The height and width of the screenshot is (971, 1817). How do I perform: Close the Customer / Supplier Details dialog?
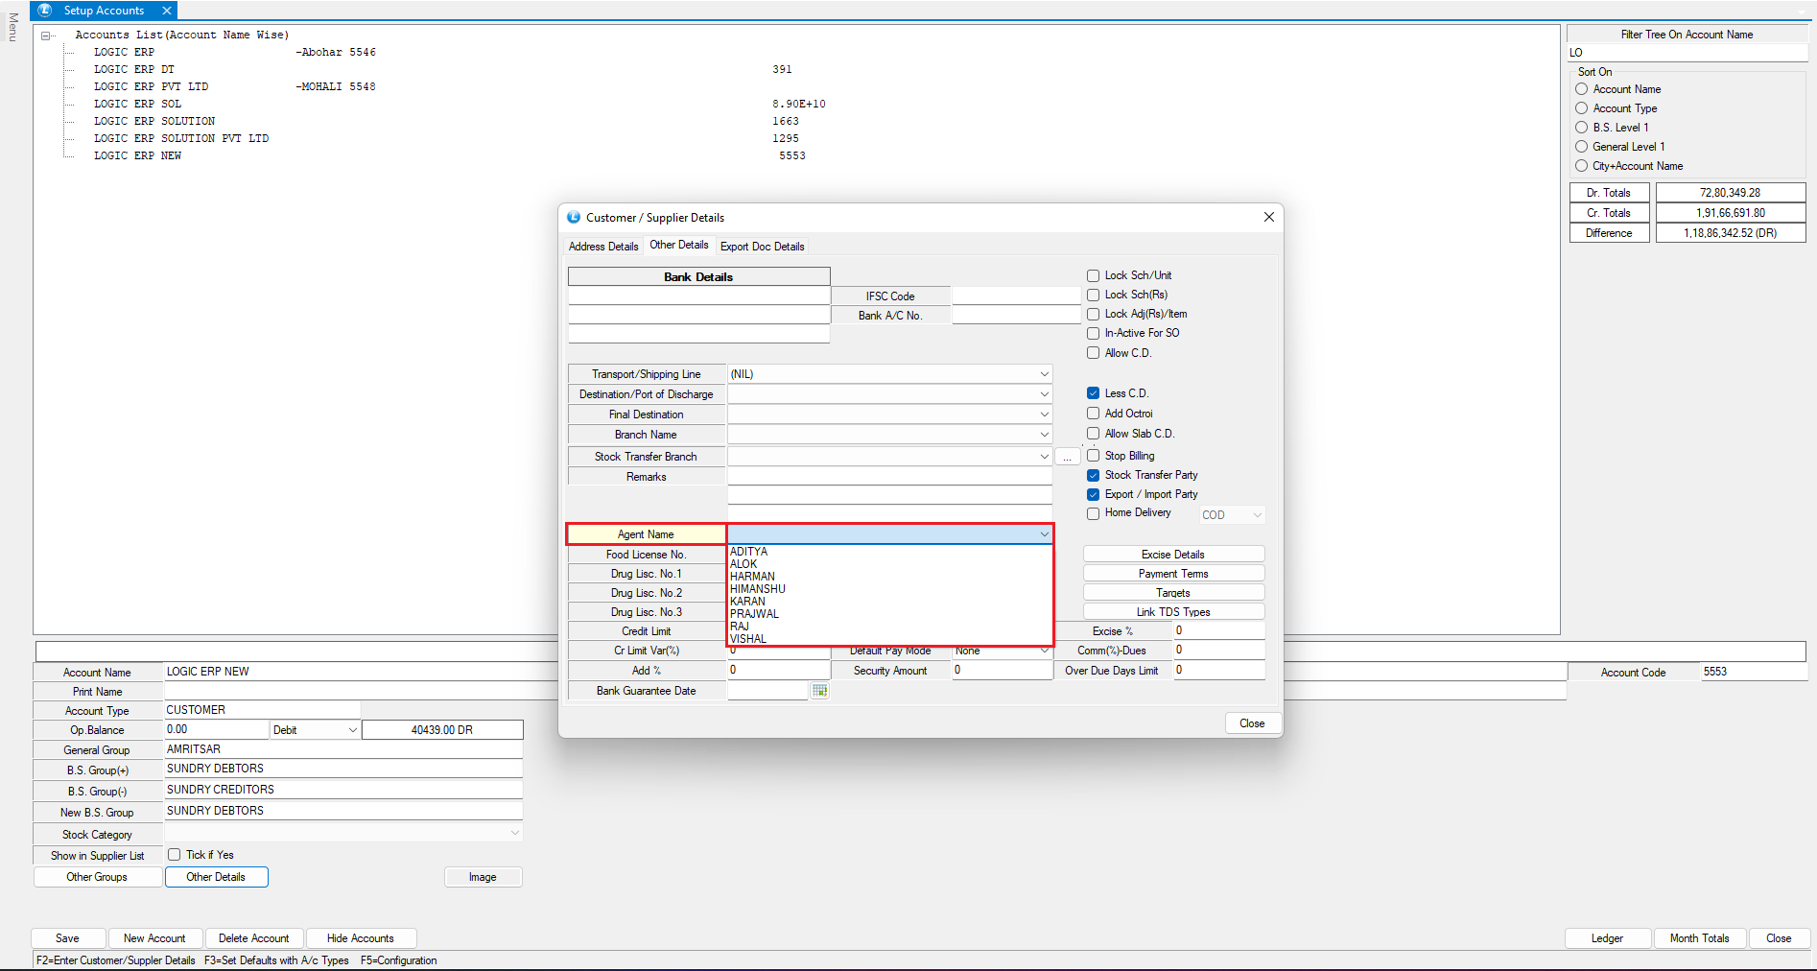click(x=1251, y=723)
